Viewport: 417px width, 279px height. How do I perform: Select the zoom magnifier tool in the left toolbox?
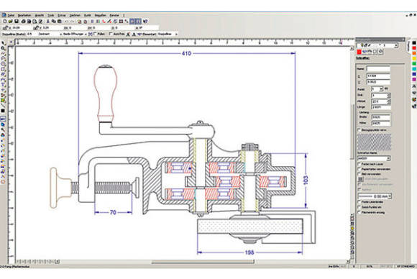3,48
